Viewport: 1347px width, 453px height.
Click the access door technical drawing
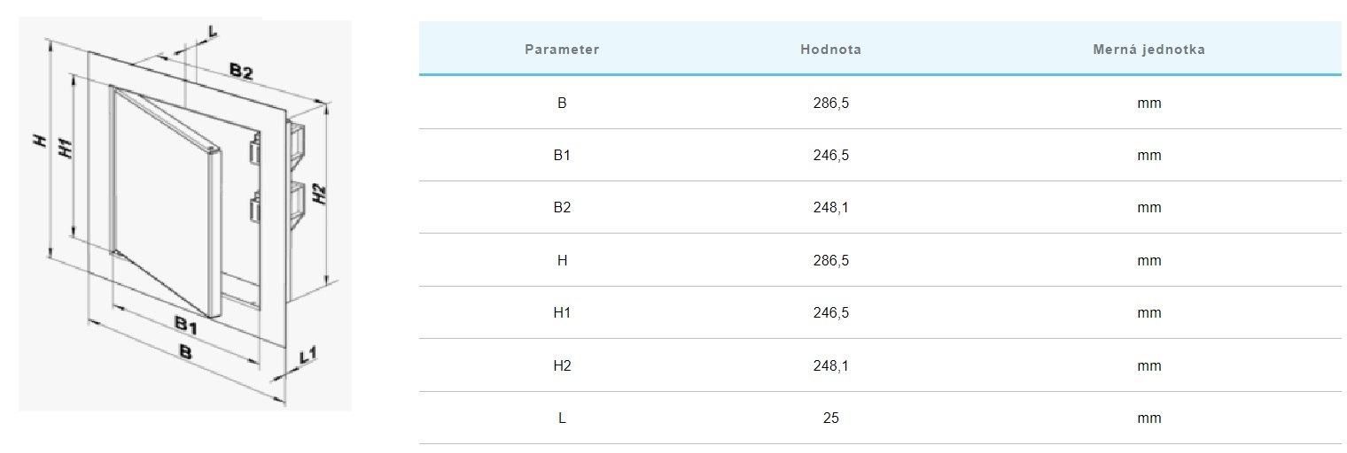(x=185, y=215)
